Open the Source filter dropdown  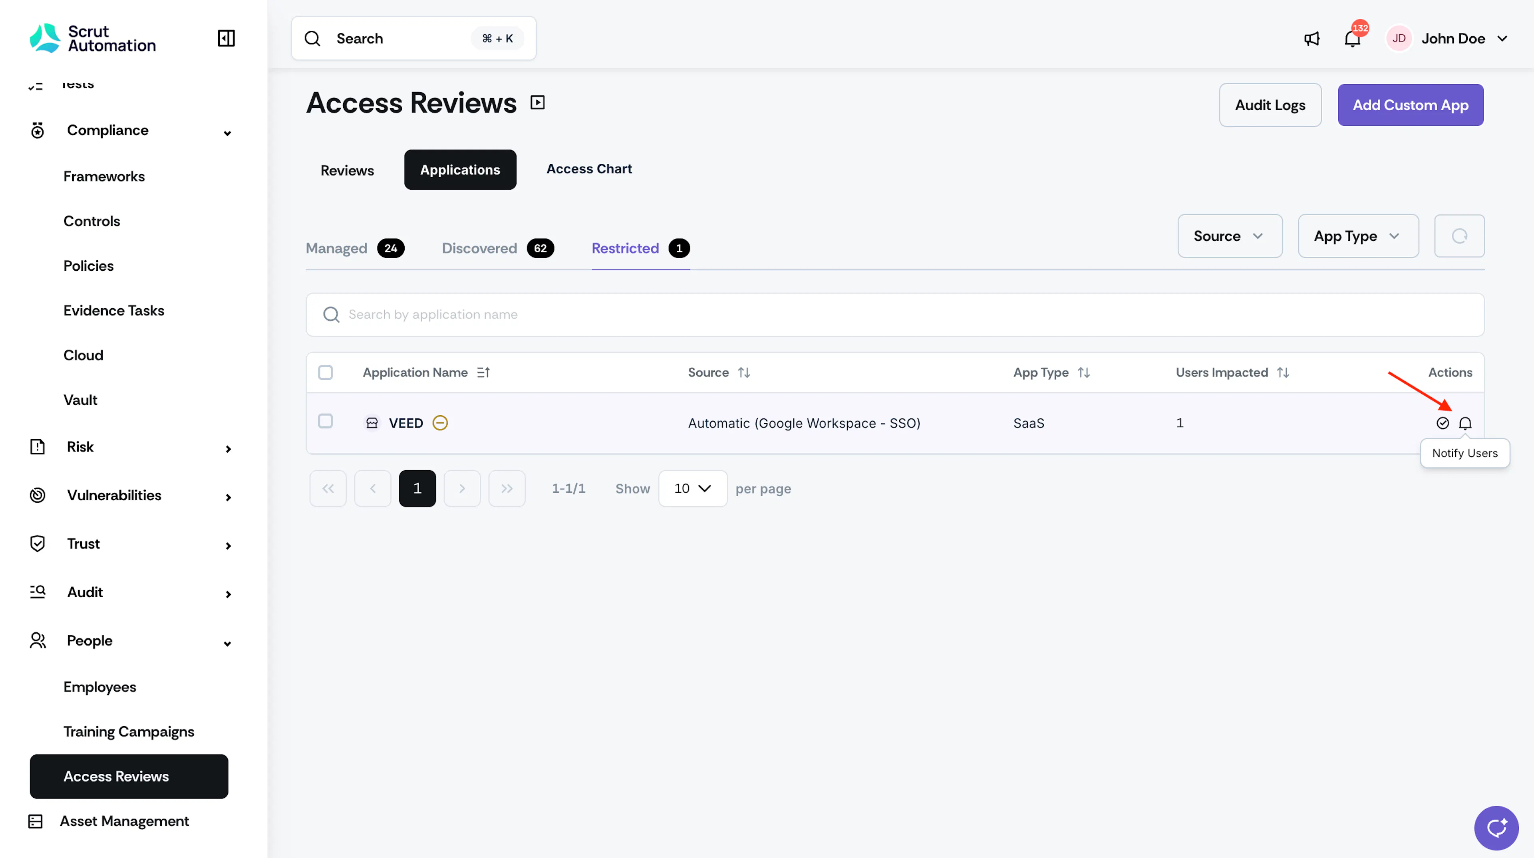(1230, 236)
